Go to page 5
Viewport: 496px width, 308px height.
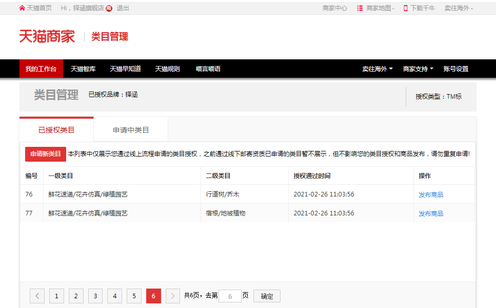click(134, 296)
